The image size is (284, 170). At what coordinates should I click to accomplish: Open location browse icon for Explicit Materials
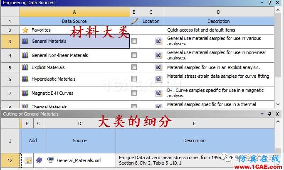pyautogui.click(x=159, y=67)
